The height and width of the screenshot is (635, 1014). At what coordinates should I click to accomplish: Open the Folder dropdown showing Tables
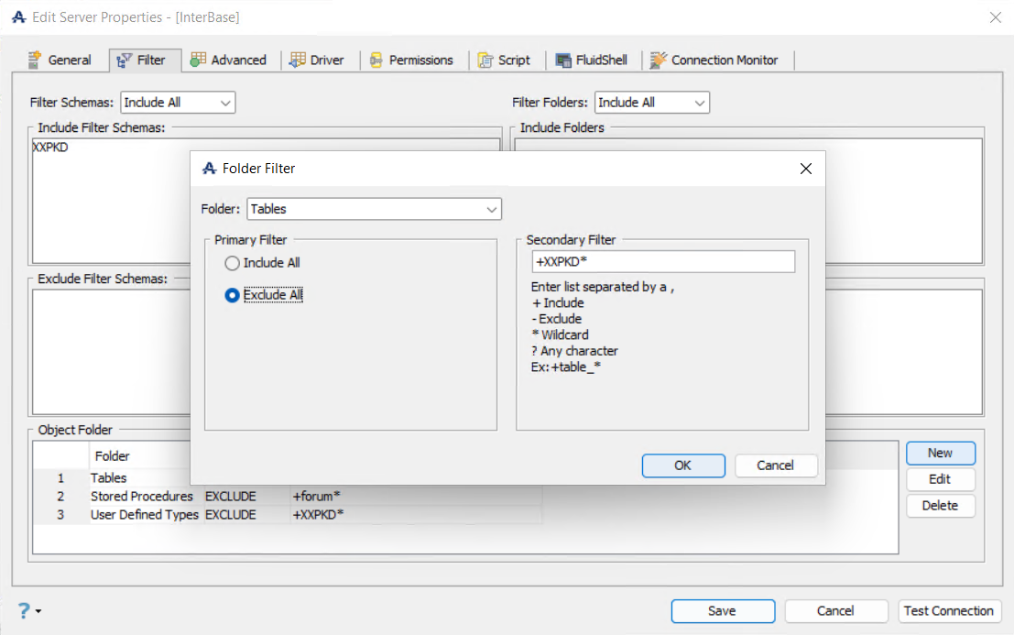pos(375,209)
